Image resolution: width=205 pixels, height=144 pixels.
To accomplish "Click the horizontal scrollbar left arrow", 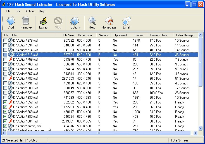I will coord(4,133).
